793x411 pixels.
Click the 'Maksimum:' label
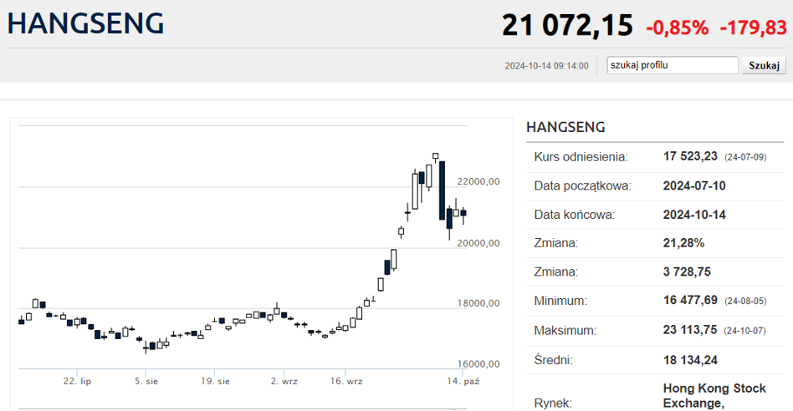click(x=565, y=331)
